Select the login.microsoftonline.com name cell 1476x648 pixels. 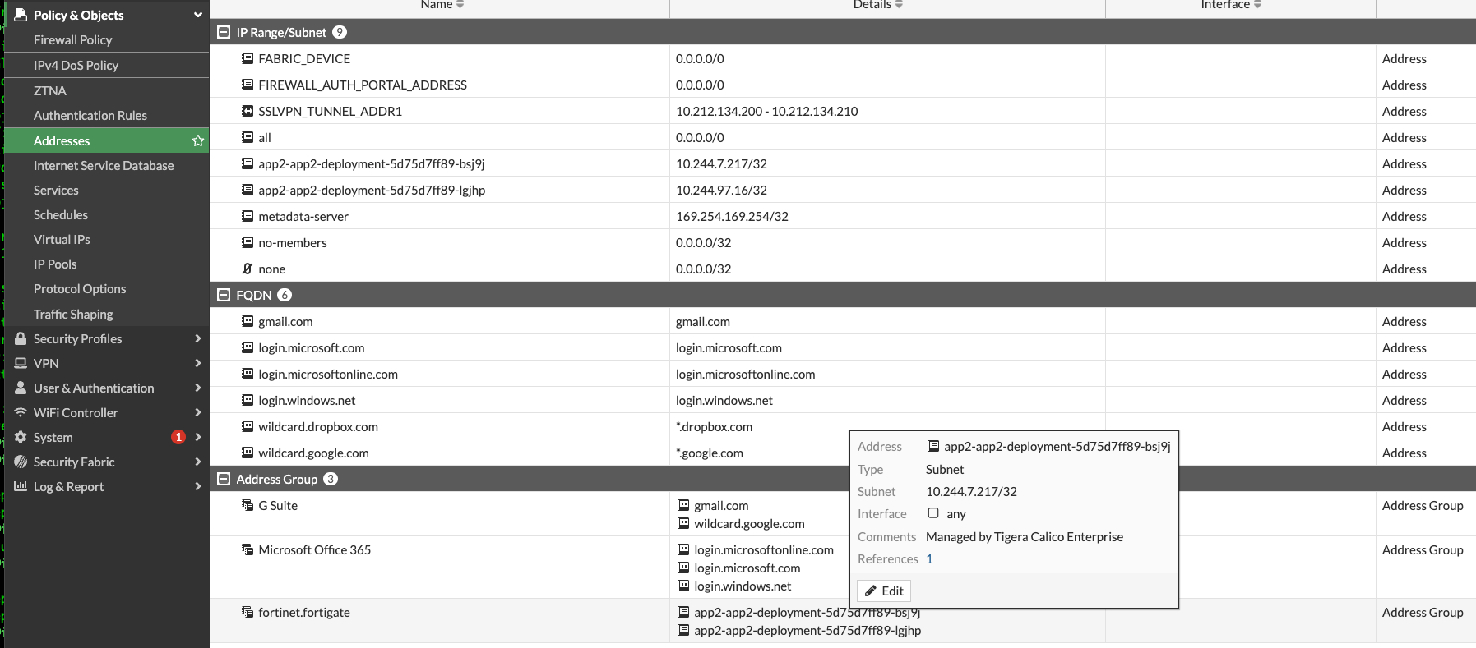click(451, 374)
